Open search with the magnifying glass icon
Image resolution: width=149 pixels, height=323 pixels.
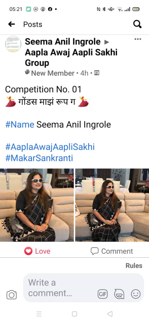pos(137,24)
